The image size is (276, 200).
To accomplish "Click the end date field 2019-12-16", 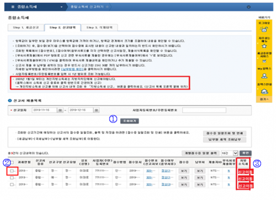I will 81,110.
